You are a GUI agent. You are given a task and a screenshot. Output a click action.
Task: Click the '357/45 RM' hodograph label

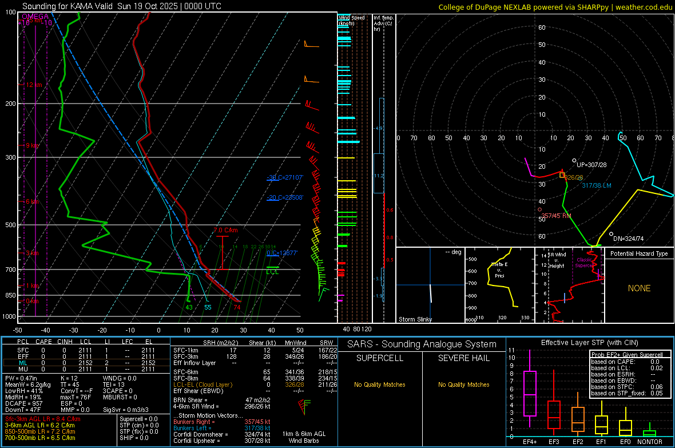click(556, 216)
